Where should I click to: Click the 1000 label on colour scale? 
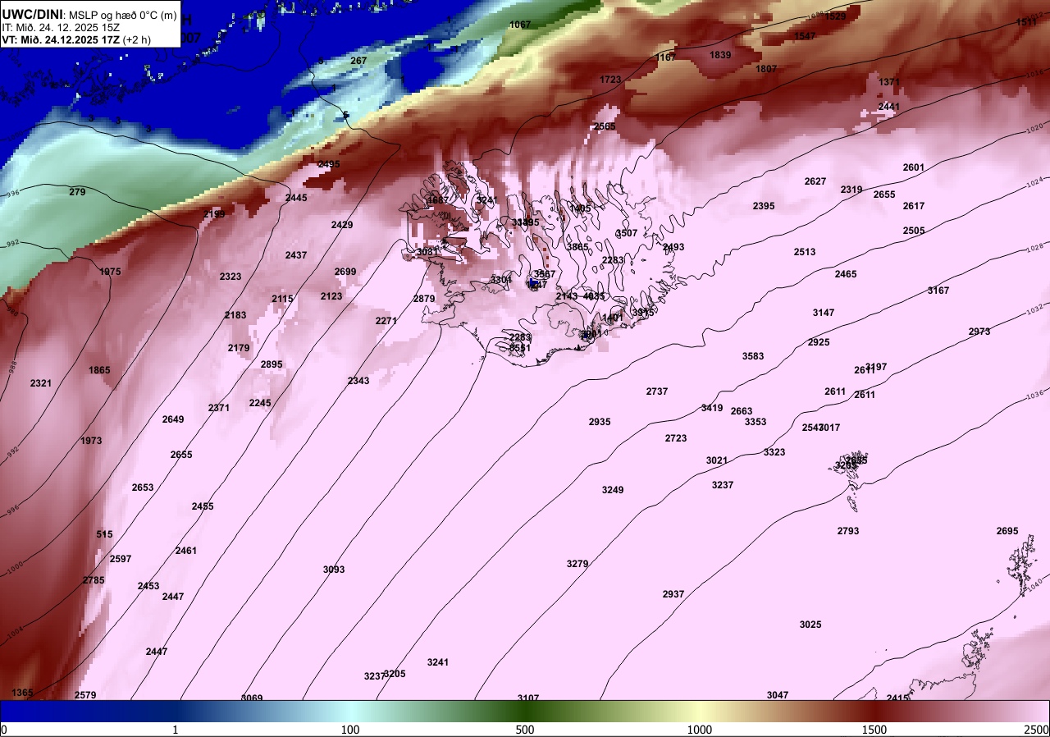tap(699, 730)
